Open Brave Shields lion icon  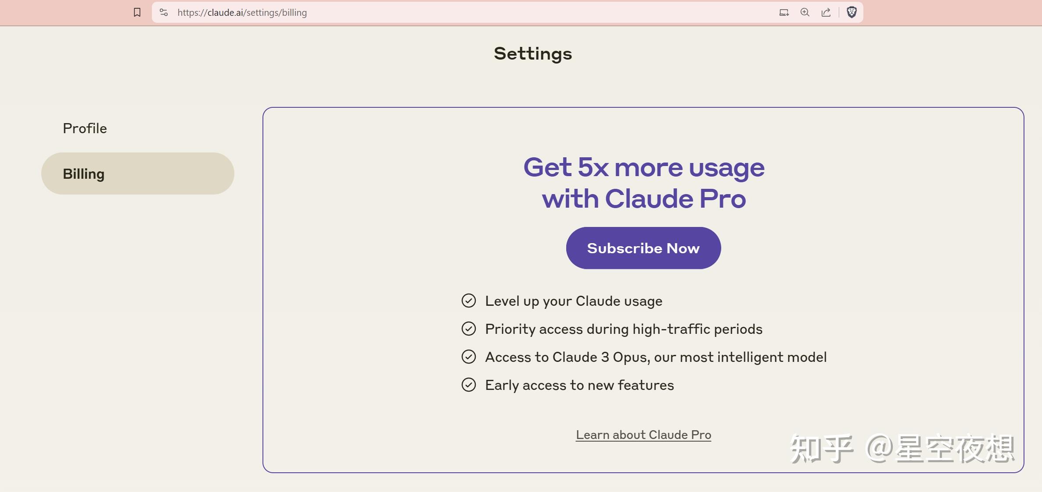click(x=852, y=12)
